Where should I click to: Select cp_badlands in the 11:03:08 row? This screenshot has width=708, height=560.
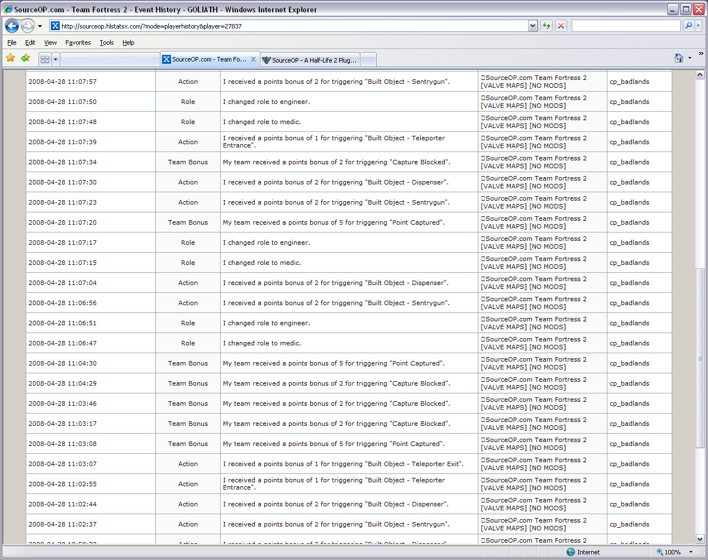(629, 444)
